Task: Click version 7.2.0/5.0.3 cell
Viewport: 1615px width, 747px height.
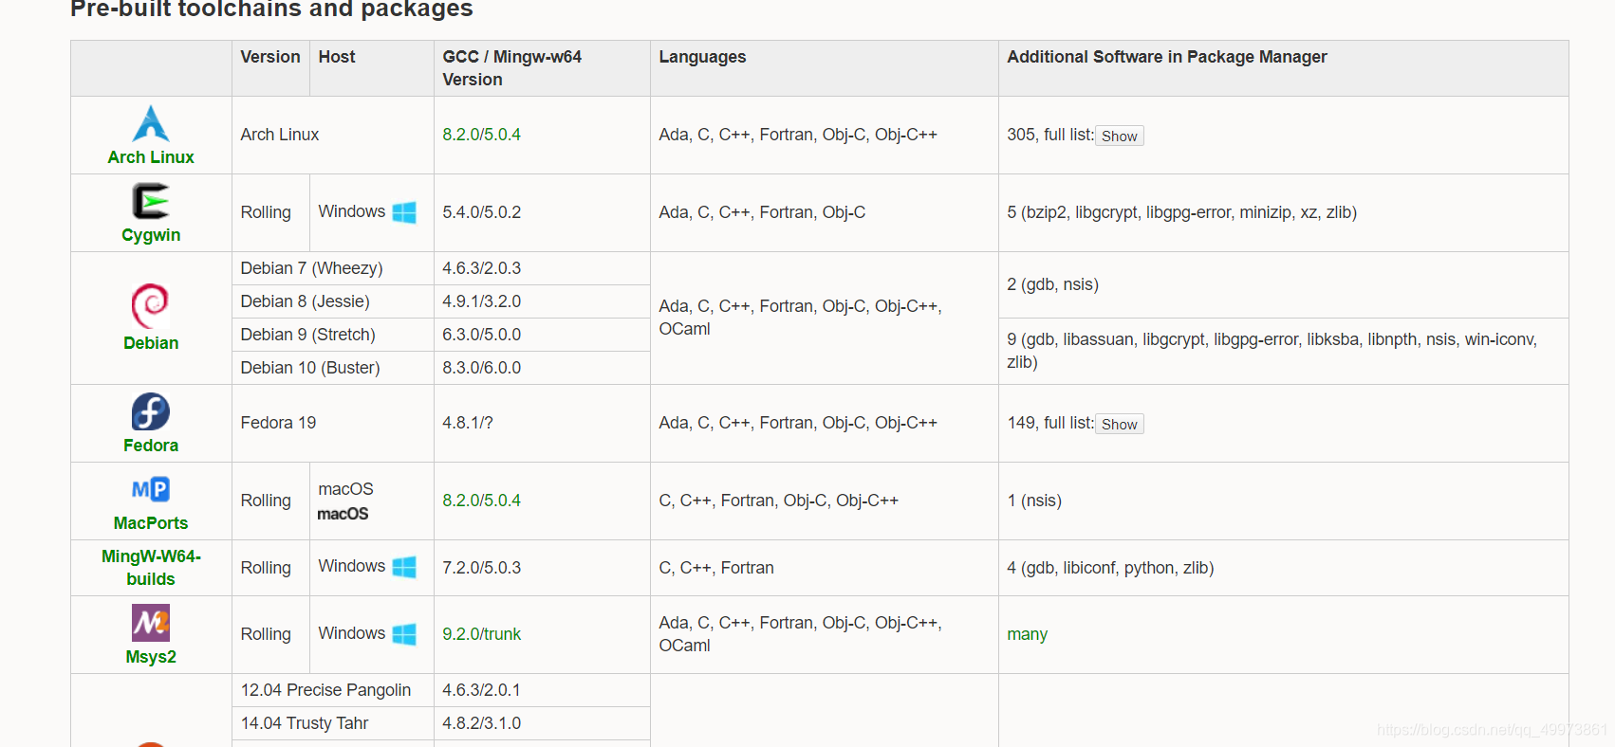Action: [542, 568]
